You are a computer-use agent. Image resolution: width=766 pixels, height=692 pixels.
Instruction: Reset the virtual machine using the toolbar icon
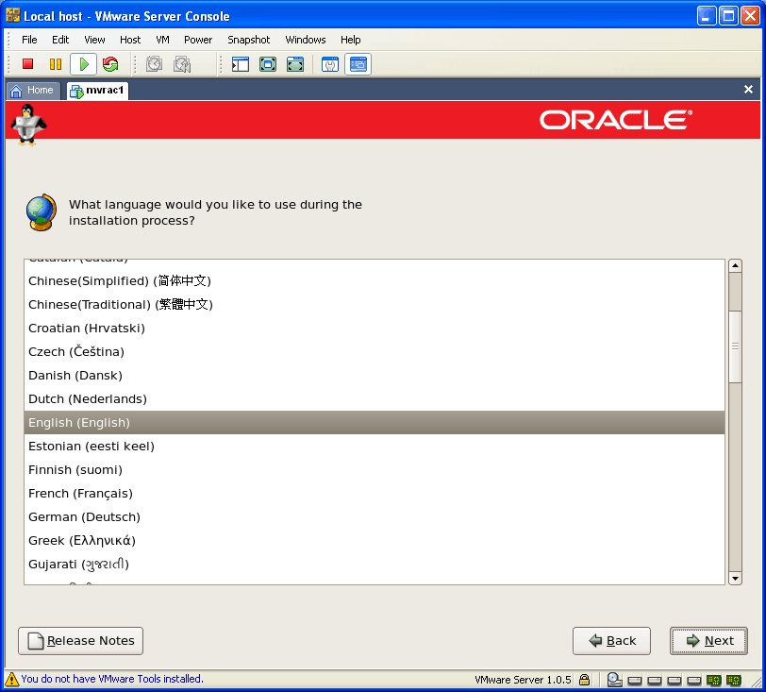(x=110, y=64)
